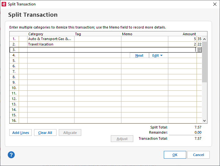
Task: Close the Split Transaction dialog window
Action: [x=215, y=4]
